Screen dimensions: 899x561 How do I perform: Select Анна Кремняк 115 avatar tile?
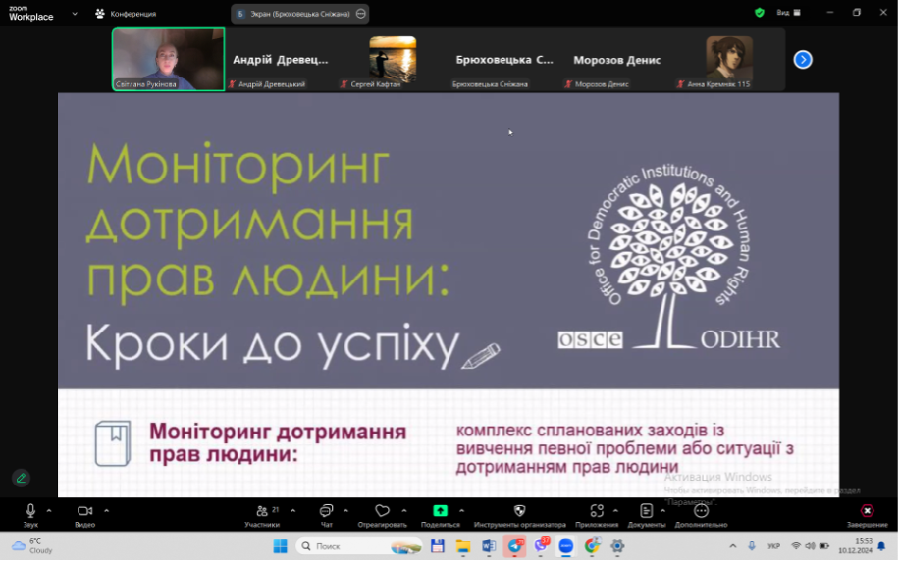(729, 60)
